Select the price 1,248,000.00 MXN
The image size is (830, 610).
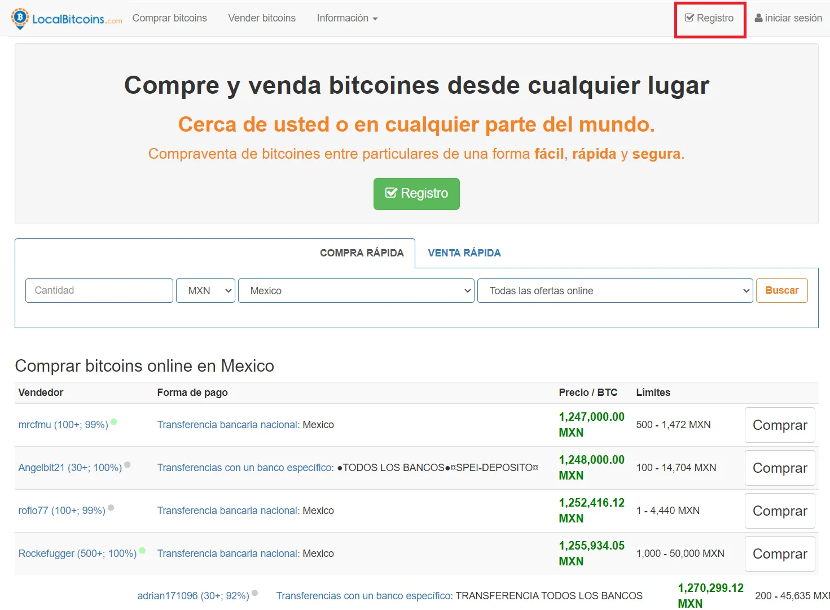[591, 468]
